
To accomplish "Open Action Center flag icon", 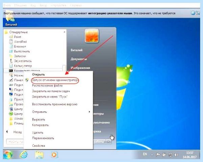I will (158, 155).
